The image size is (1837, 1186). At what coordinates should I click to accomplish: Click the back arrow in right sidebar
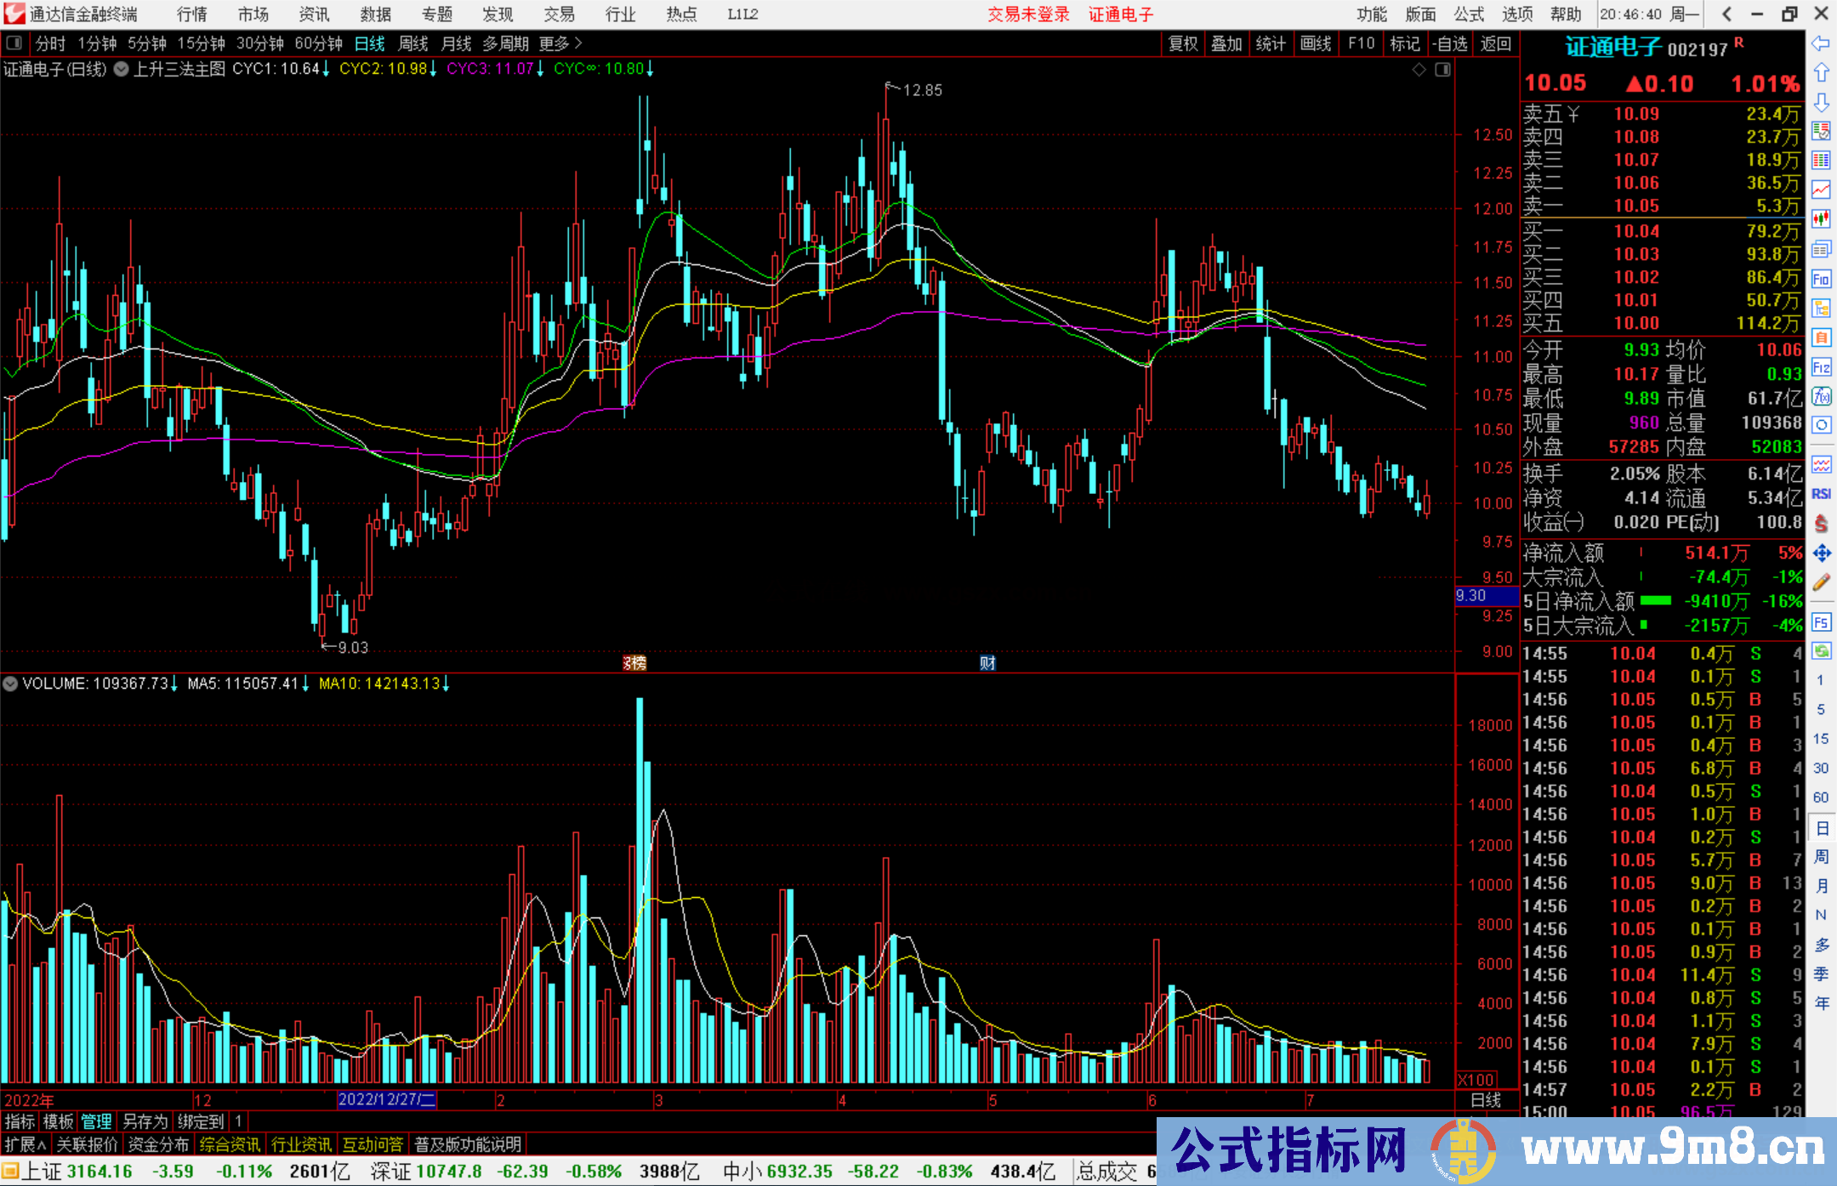pos(1821,43)
